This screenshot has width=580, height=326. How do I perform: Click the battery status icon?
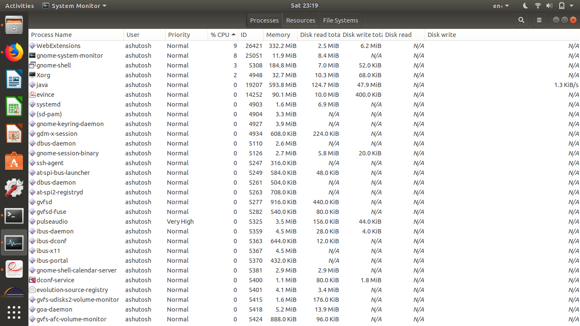562,6
